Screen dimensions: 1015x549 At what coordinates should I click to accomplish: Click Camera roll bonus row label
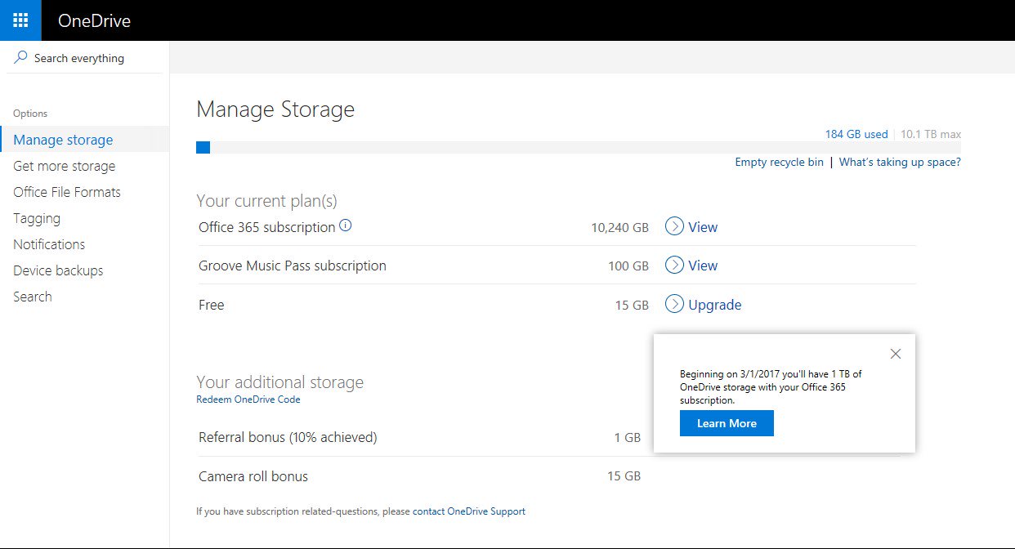pos(253,475)
